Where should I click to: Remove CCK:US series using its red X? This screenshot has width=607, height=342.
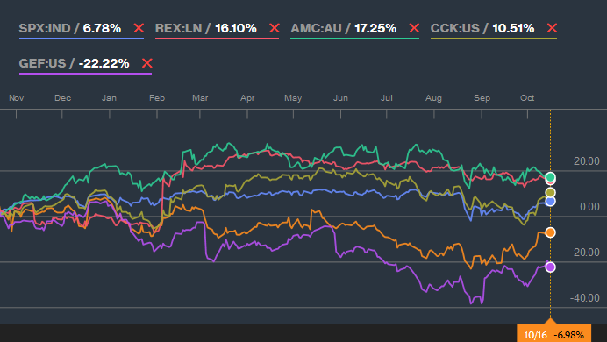tap(552, 28)
